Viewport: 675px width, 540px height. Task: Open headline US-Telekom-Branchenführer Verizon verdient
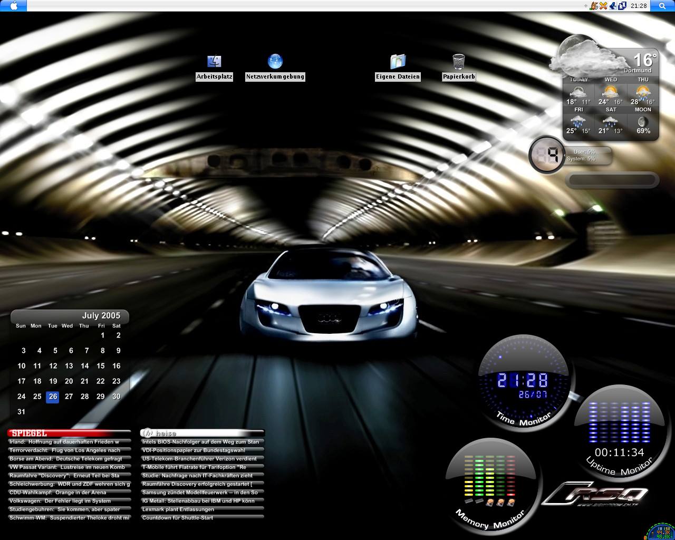[202, 459]
